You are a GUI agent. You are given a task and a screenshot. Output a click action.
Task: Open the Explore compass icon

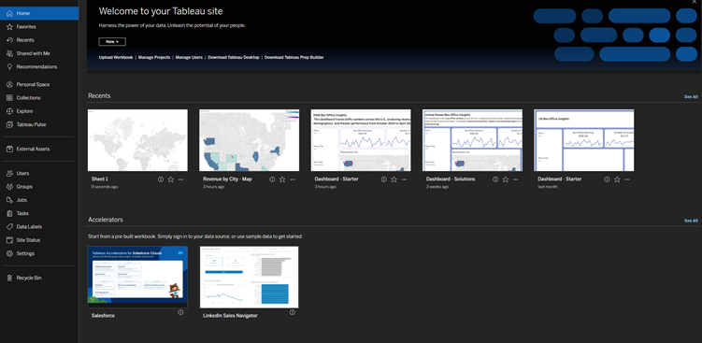click(9, 111)
